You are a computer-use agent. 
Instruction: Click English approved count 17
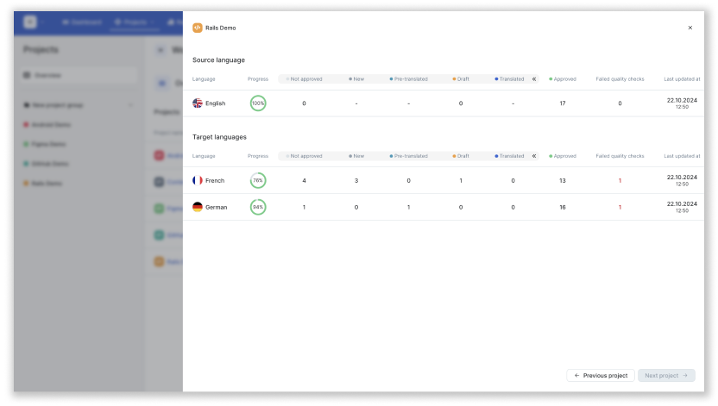coord(563,103)
